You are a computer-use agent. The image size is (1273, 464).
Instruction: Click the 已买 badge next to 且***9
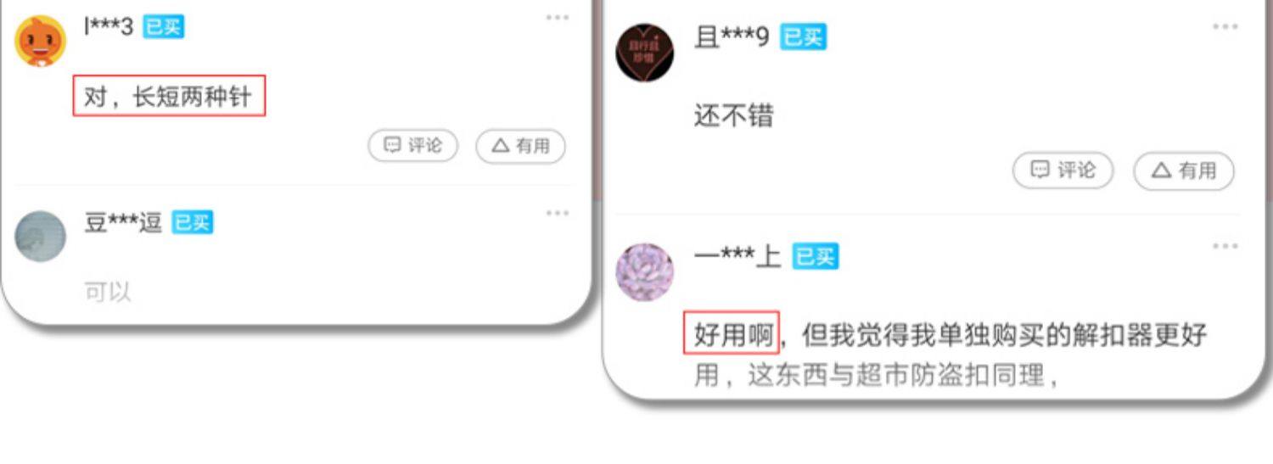pos(803,36)
